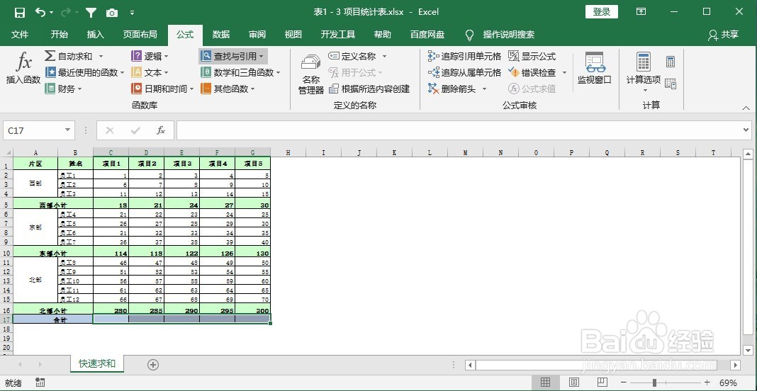Image resolution: width=757 pixels, height=391 pixels.
Task: Open the Help tab
Action: [382, 34]
